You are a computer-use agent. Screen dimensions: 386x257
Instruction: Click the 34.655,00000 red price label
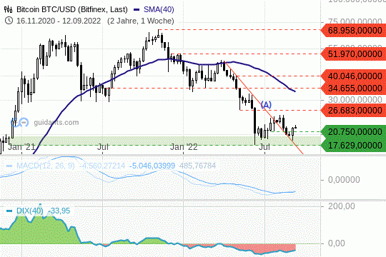(x=355, y=89)
